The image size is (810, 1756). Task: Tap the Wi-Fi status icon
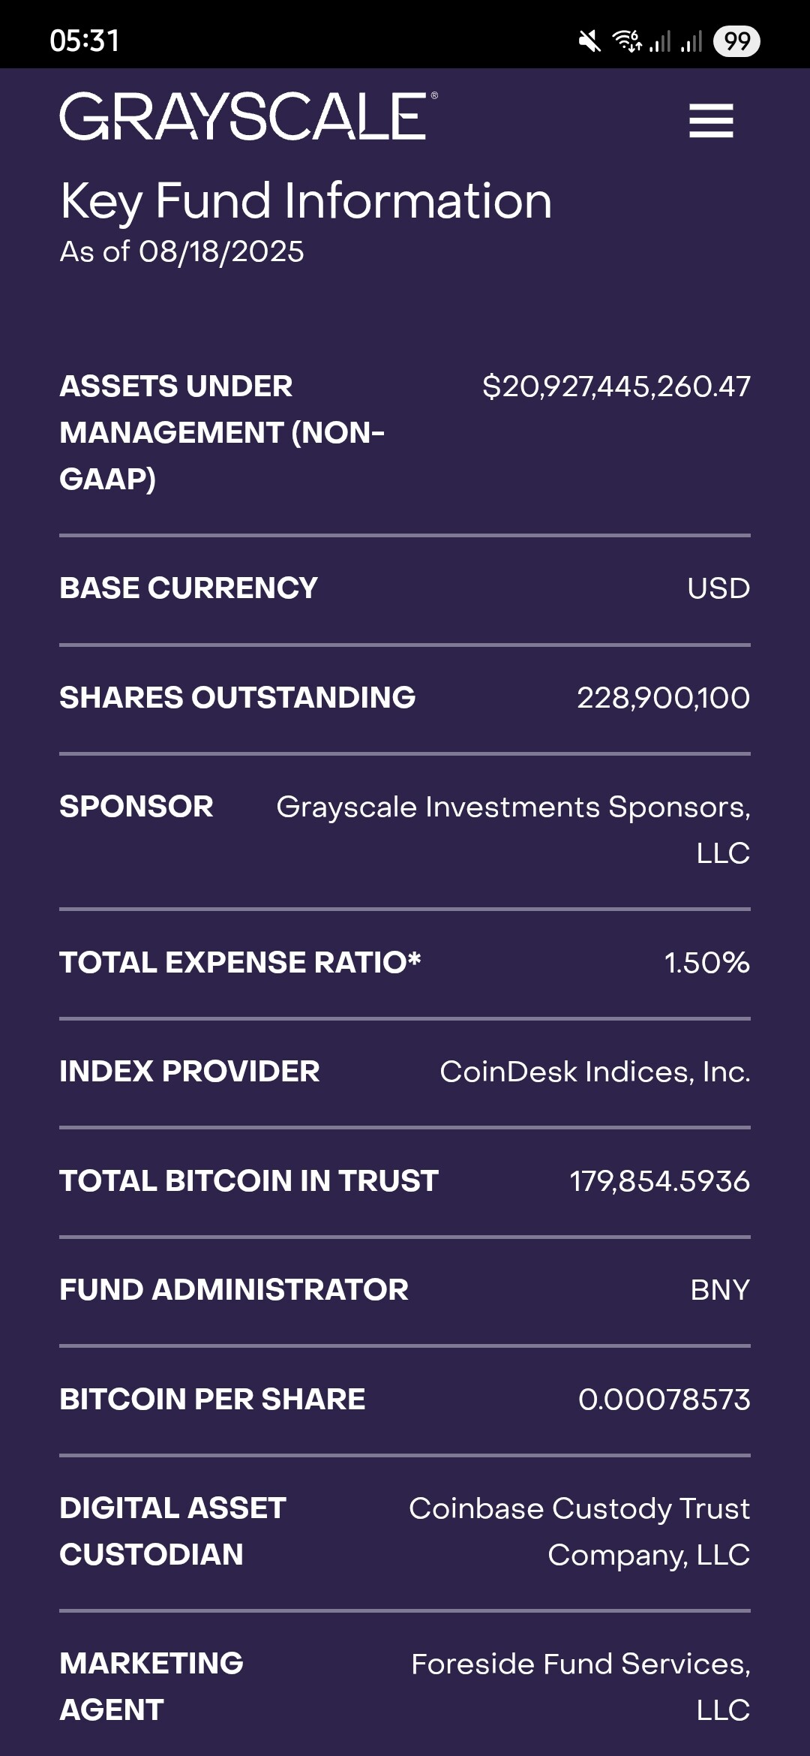tap(627, 41)
